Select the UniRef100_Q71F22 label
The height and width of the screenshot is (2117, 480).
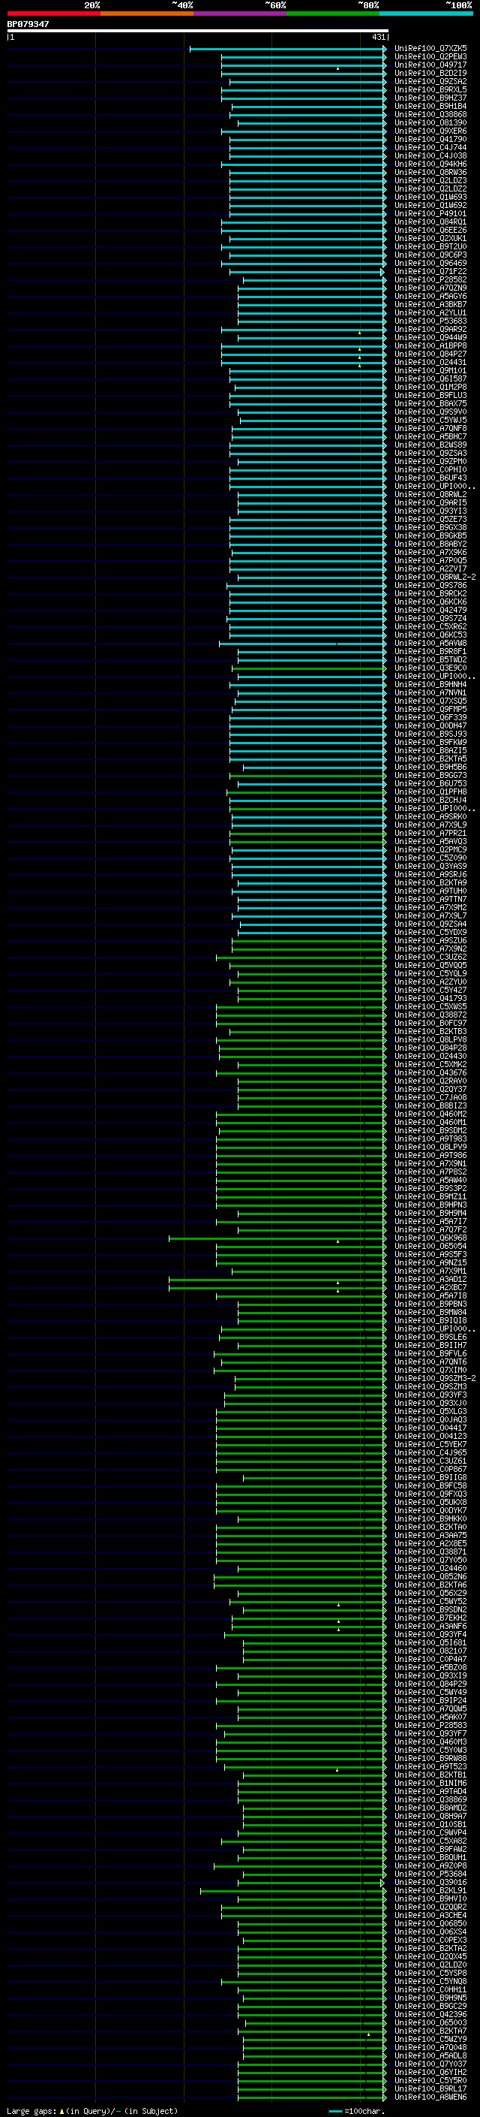point(430,271)
